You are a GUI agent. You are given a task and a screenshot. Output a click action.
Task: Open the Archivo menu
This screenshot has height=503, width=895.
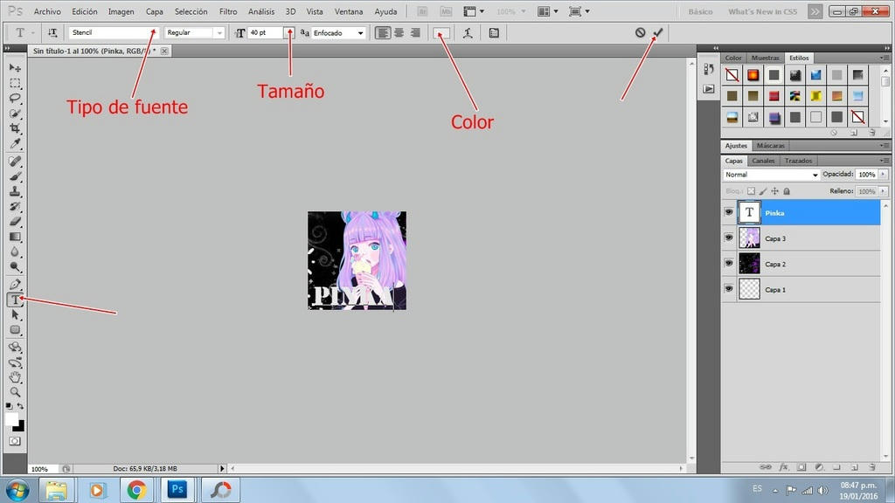point(47,11)
